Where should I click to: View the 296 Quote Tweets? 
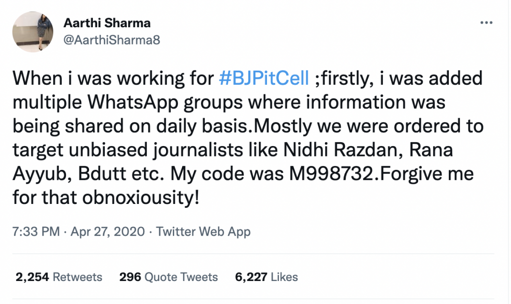tap(168, 277)
